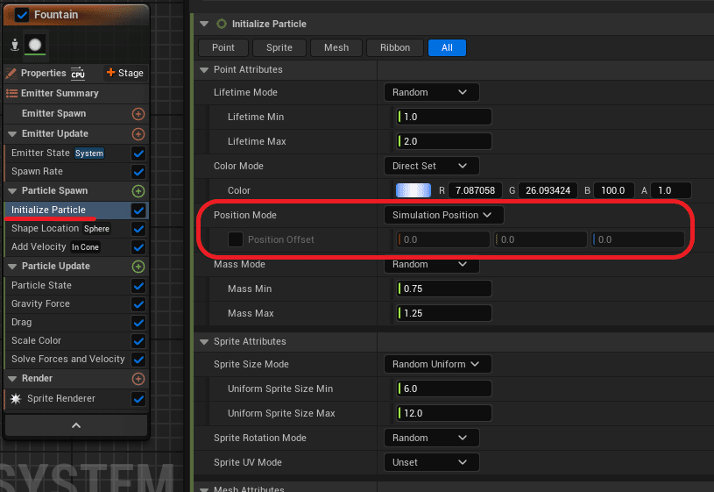Click the Sprite Renderer starburst icon

click(16, 398)
